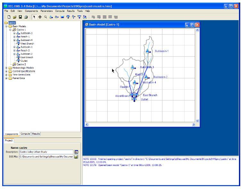The image size is (246, 189).
Task: Click the Description text field
Action: point(46,152)
